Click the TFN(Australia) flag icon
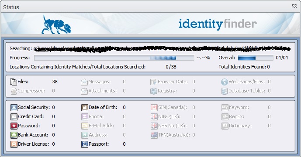The width and height of the screenshot is (301, 157). tap(154, 135)
